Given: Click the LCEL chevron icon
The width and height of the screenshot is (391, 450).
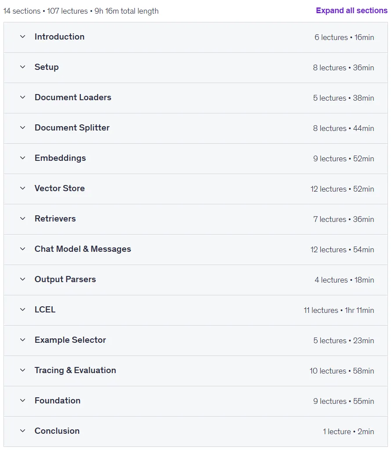Looking at the screenshot, I should point(23,309).
